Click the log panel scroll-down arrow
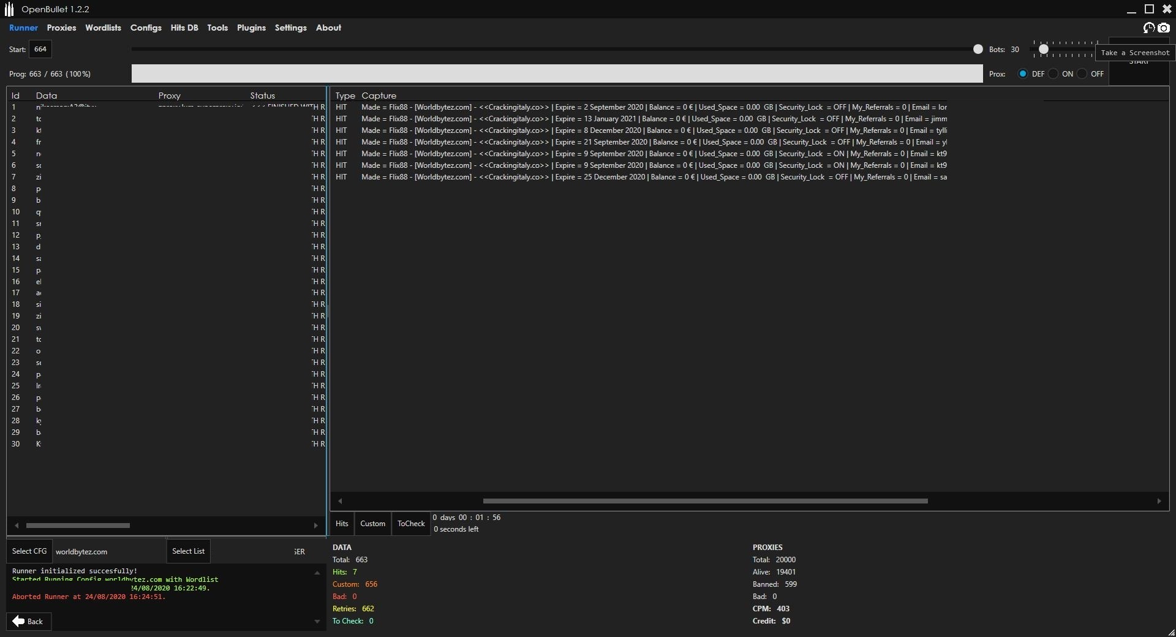The height and width of the screenshot is (637, 1176). click(x=317, y=622)
